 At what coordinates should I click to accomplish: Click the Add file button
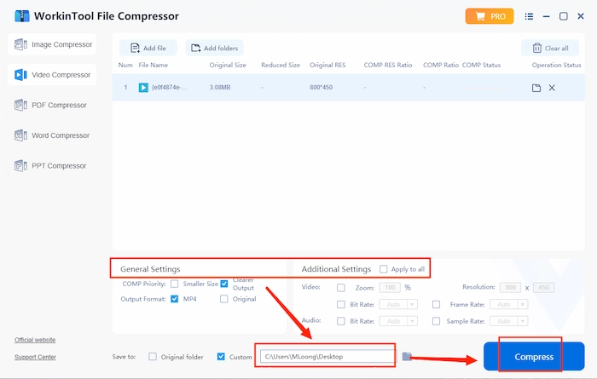[x=148, y=49]
